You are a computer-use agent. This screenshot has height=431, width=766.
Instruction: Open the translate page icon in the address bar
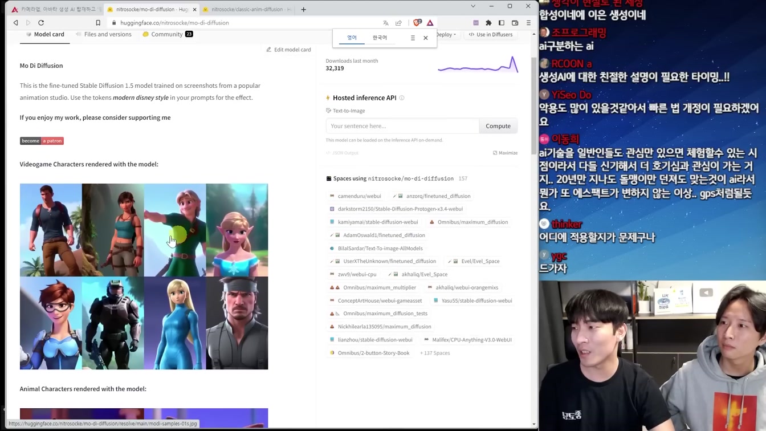click(386, 23)
